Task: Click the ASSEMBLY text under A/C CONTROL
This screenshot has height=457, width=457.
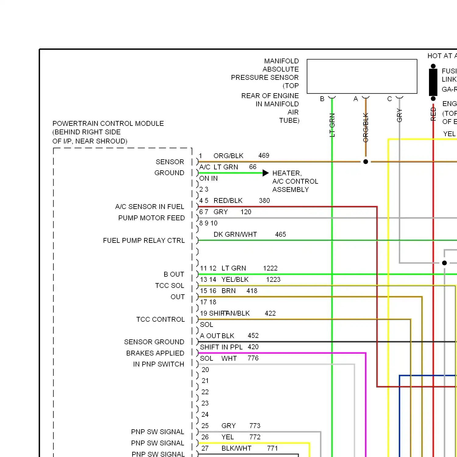Action: [x=291, y=190]
